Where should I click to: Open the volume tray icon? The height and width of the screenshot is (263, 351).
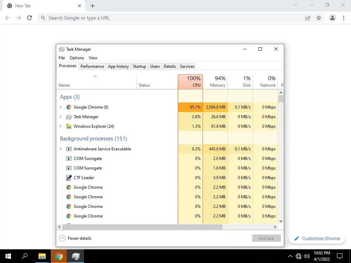307,256
